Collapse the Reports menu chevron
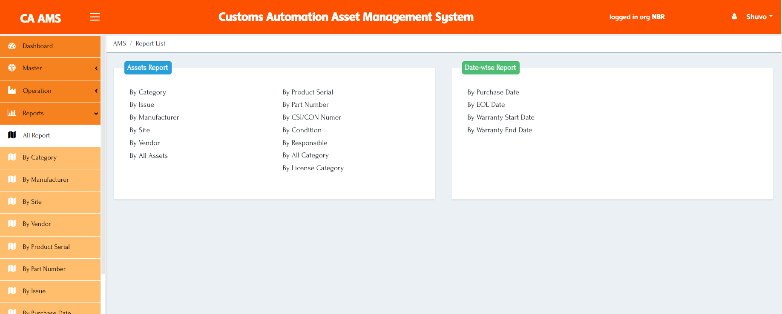The image size is (782, 314). click(x=96, y=113)
